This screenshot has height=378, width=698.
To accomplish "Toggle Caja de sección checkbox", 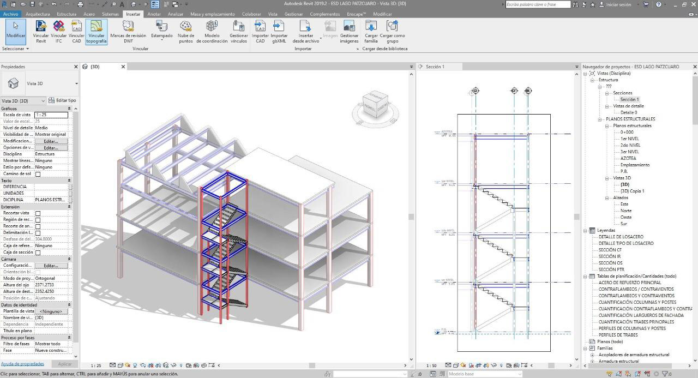I will (38, 253).
